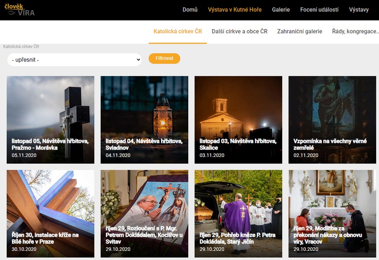Click the date 05.11.2020

click(24, 155)
